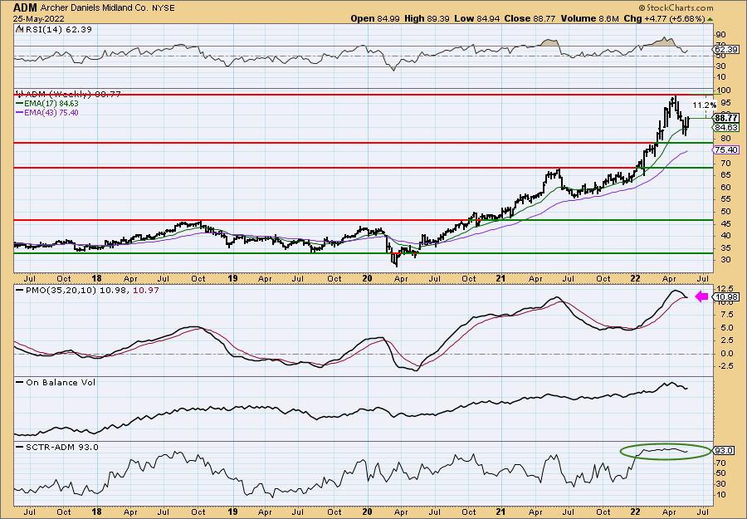This screenshot has width=747, height=519.
Task: Click the green up-triangle beside the change value
Action: (x=710, y=19)
